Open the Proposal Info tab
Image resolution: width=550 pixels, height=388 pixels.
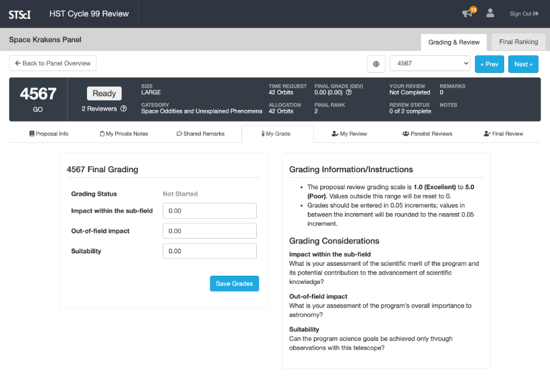coord(49,134)
